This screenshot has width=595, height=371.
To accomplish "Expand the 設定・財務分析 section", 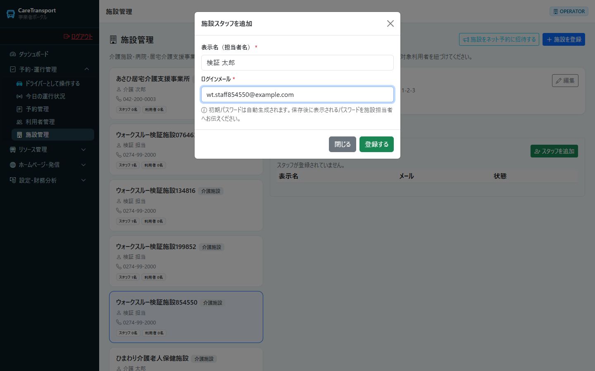I will point(50,180).
